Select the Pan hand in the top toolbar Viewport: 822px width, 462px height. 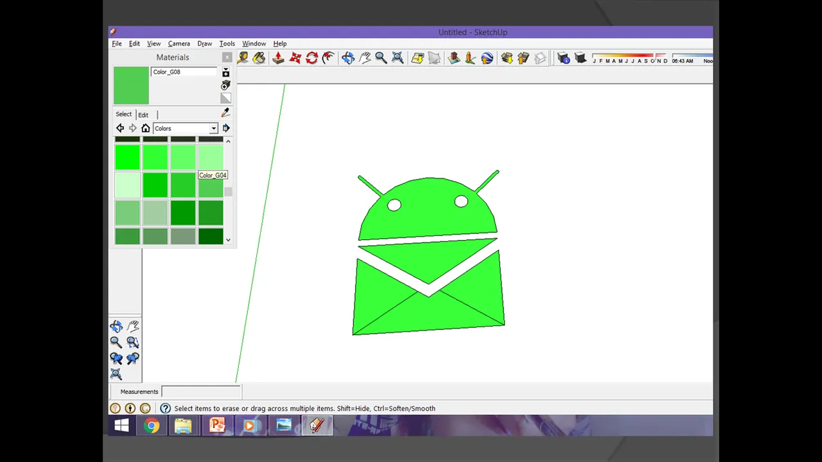[365, 58]
